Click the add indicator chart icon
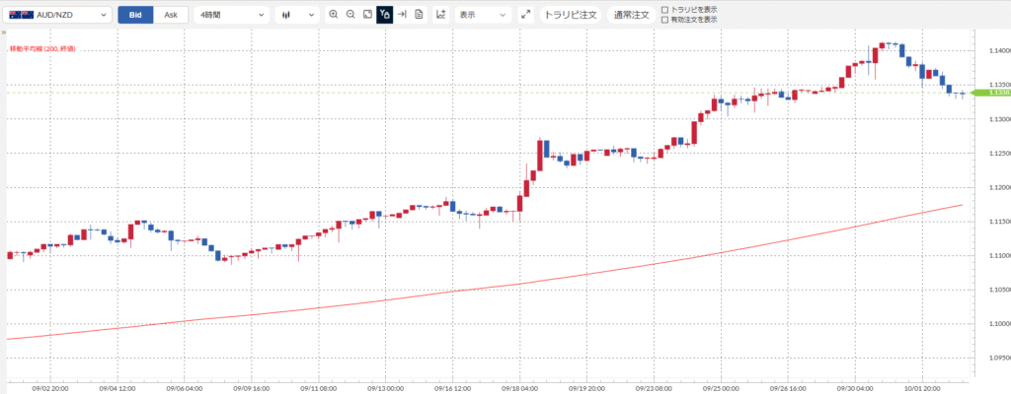Viewport: 1011px width, 394px height. 440,15
